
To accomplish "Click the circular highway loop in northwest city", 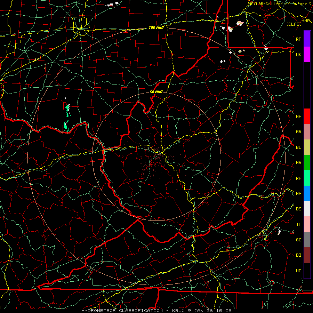I will tap(81, 26).
